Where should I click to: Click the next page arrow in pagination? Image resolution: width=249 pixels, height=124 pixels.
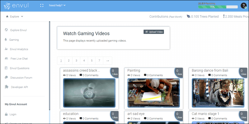[x=107, y=60]
